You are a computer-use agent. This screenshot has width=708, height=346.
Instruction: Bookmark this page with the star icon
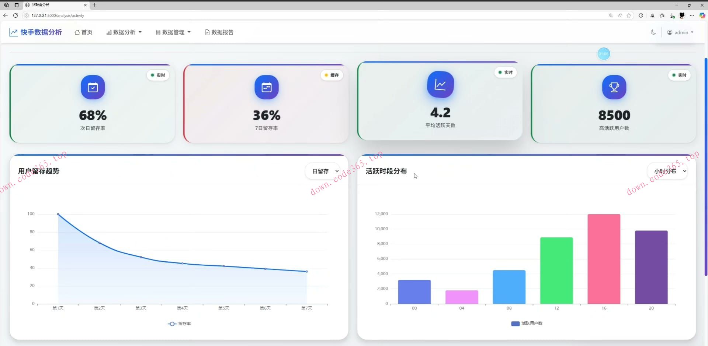[629, 15]
